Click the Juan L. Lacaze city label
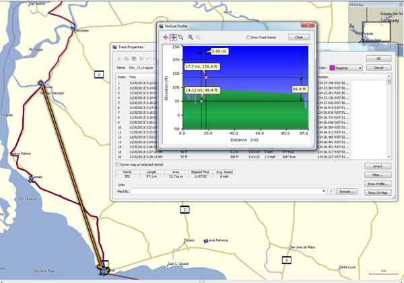The image size is (404, 283). [178, 263]
